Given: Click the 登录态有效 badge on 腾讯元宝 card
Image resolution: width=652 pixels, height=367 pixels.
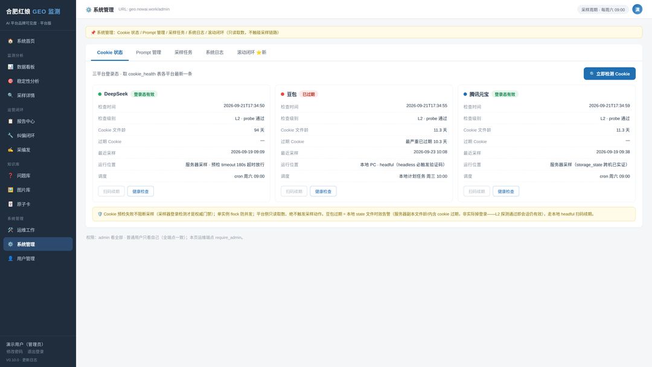Looking at the screenshot, I should click(505, 94).
